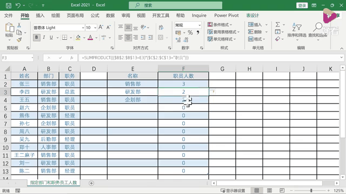Viewport: 346px width, 194px height.
Task: Open the 文件 menu
Action: 9,16
